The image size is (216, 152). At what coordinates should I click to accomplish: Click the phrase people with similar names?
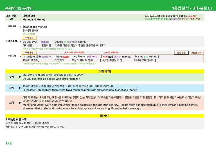(71, 42)
